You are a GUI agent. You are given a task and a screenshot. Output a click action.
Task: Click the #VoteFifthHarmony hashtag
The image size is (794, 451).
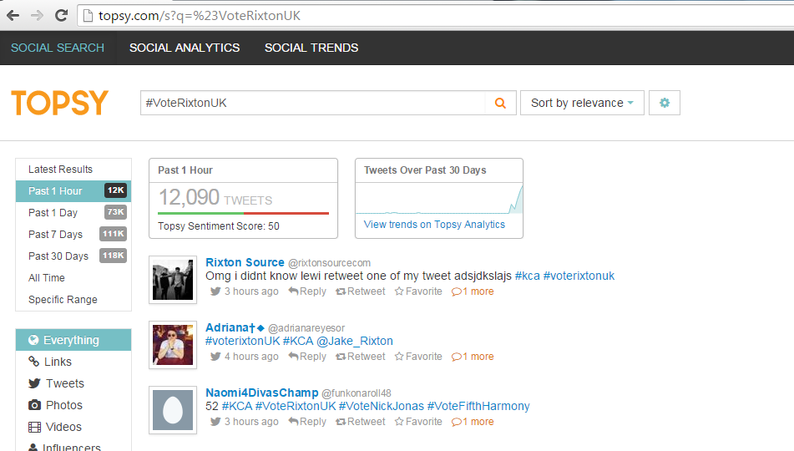click(x=478, y=407)
